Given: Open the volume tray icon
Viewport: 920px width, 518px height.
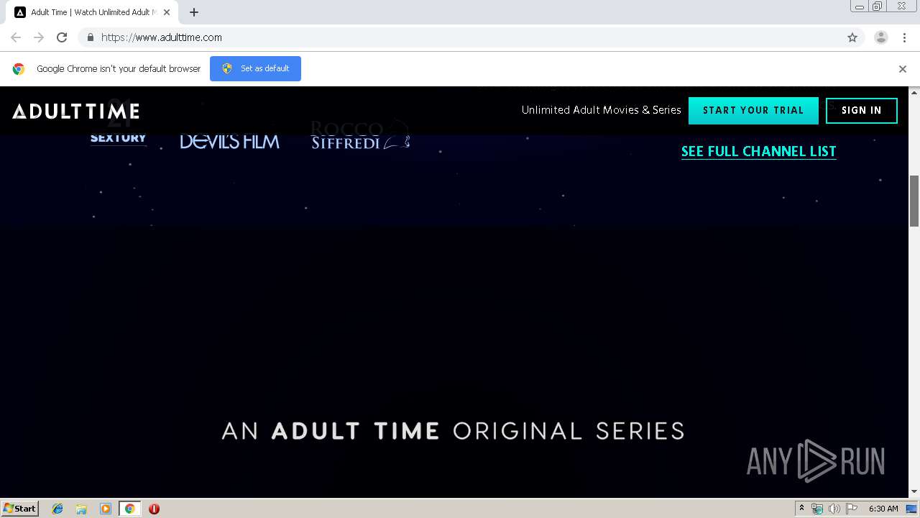Looking at the screenshot, I should (834, 509).
